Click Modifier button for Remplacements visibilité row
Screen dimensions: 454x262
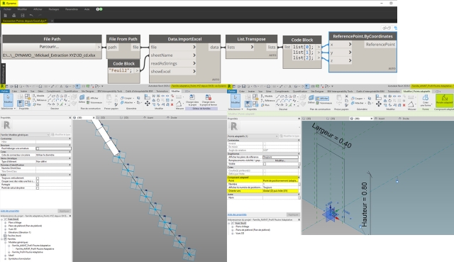(x=280, y=160)
